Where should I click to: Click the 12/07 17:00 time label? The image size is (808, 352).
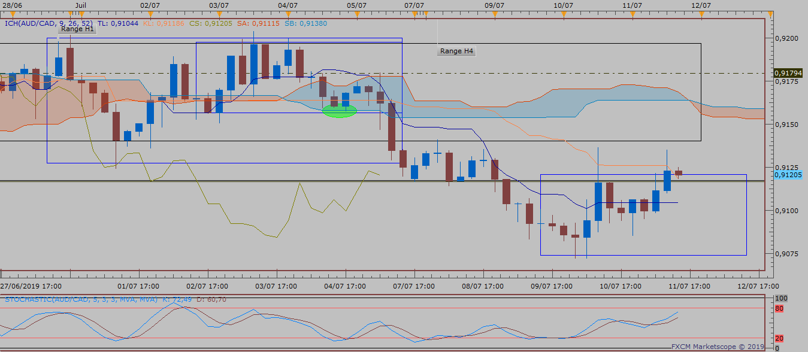(759, 286)
